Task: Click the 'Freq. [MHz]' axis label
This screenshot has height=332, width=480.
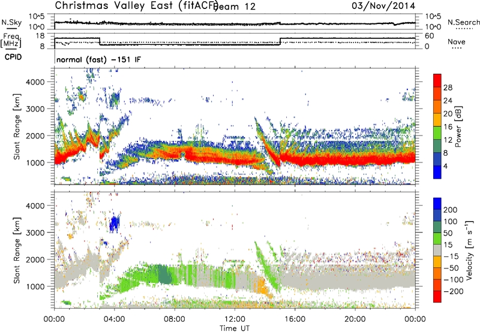Action: coord(11,40)
